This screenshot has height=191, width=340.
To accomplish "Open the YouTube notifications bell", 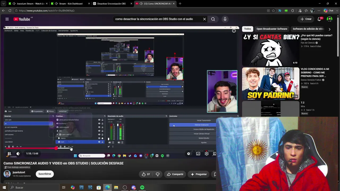I will (x=320, y=19).
